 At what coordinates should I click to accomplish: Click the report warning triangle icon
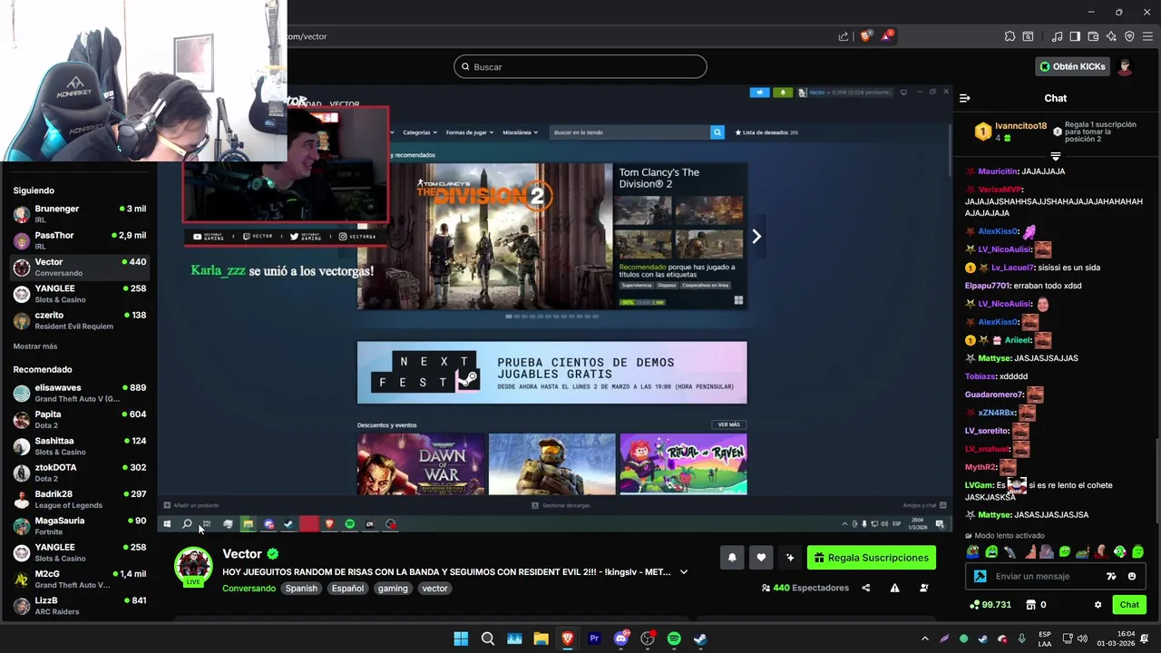894,588
